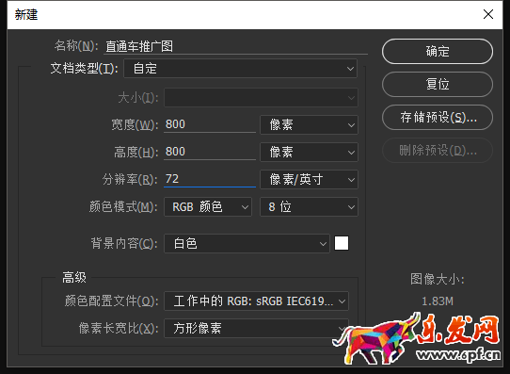Screen dimensions: 510x374
Task: Click the 确定 button
Action: [x=438, y=52]
